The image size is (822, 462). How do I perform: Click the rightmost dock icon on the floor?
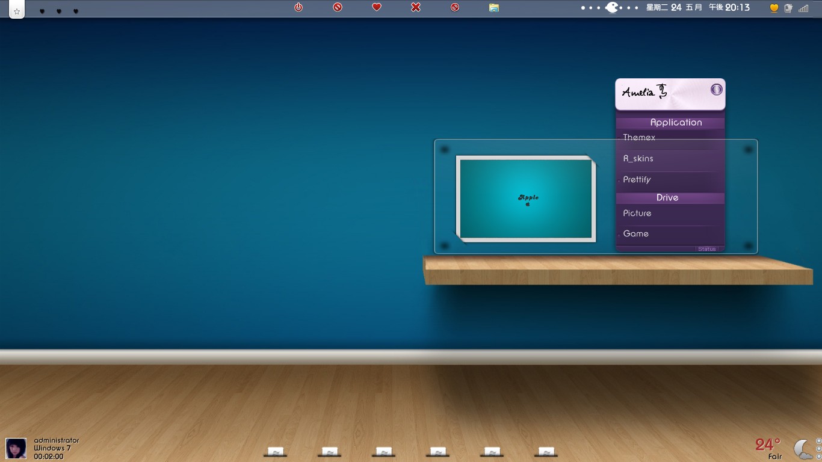click(546, 452)
